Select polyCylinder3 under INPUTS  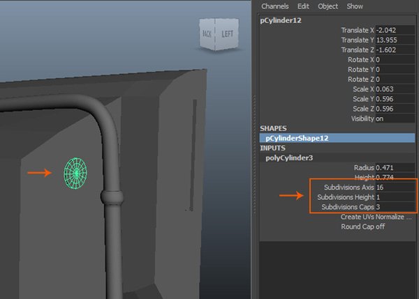(337, 158)
